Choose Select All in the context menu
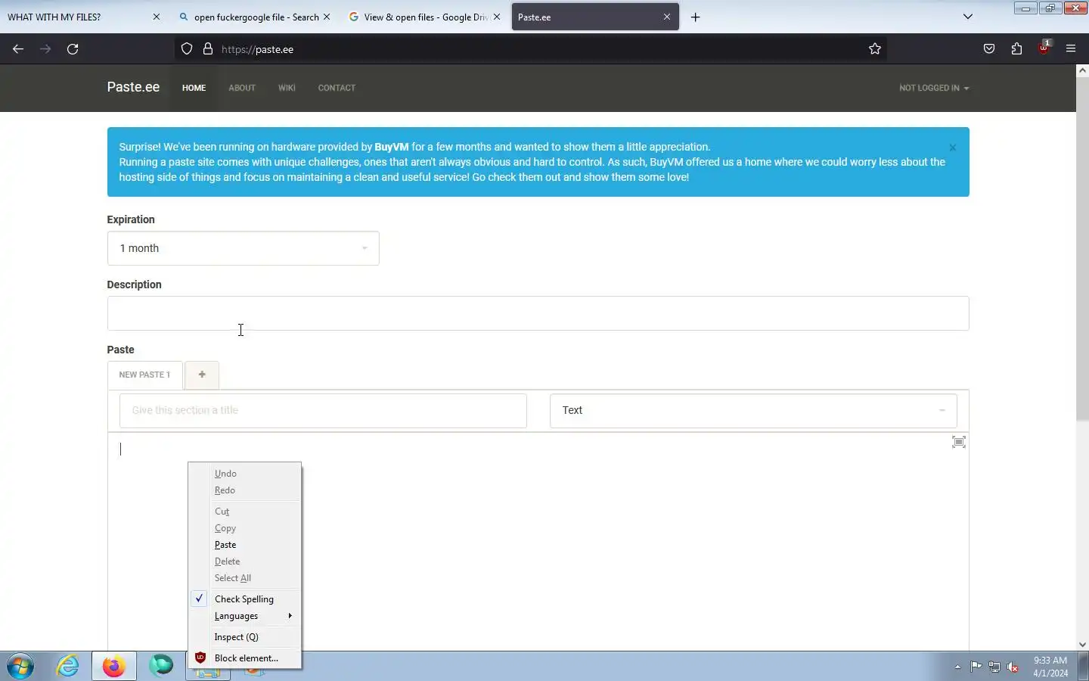Screen dimensions: 1089x681 pos(245,578)
